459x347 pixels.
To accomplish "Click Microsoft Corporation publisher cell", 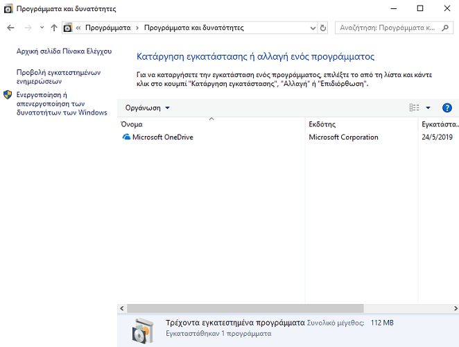I will 343,137.
